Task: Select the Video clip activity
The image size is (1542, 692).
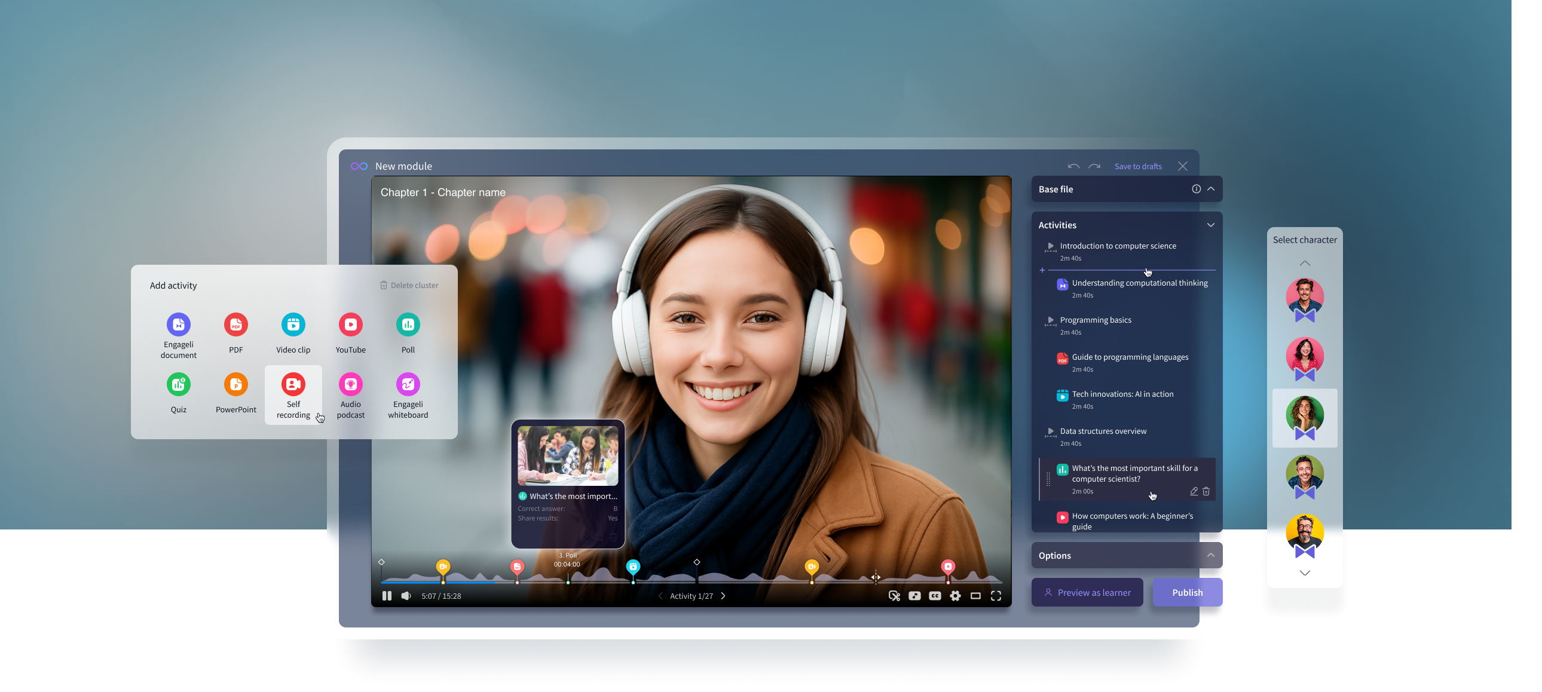Action: click(x=293, y=324)
